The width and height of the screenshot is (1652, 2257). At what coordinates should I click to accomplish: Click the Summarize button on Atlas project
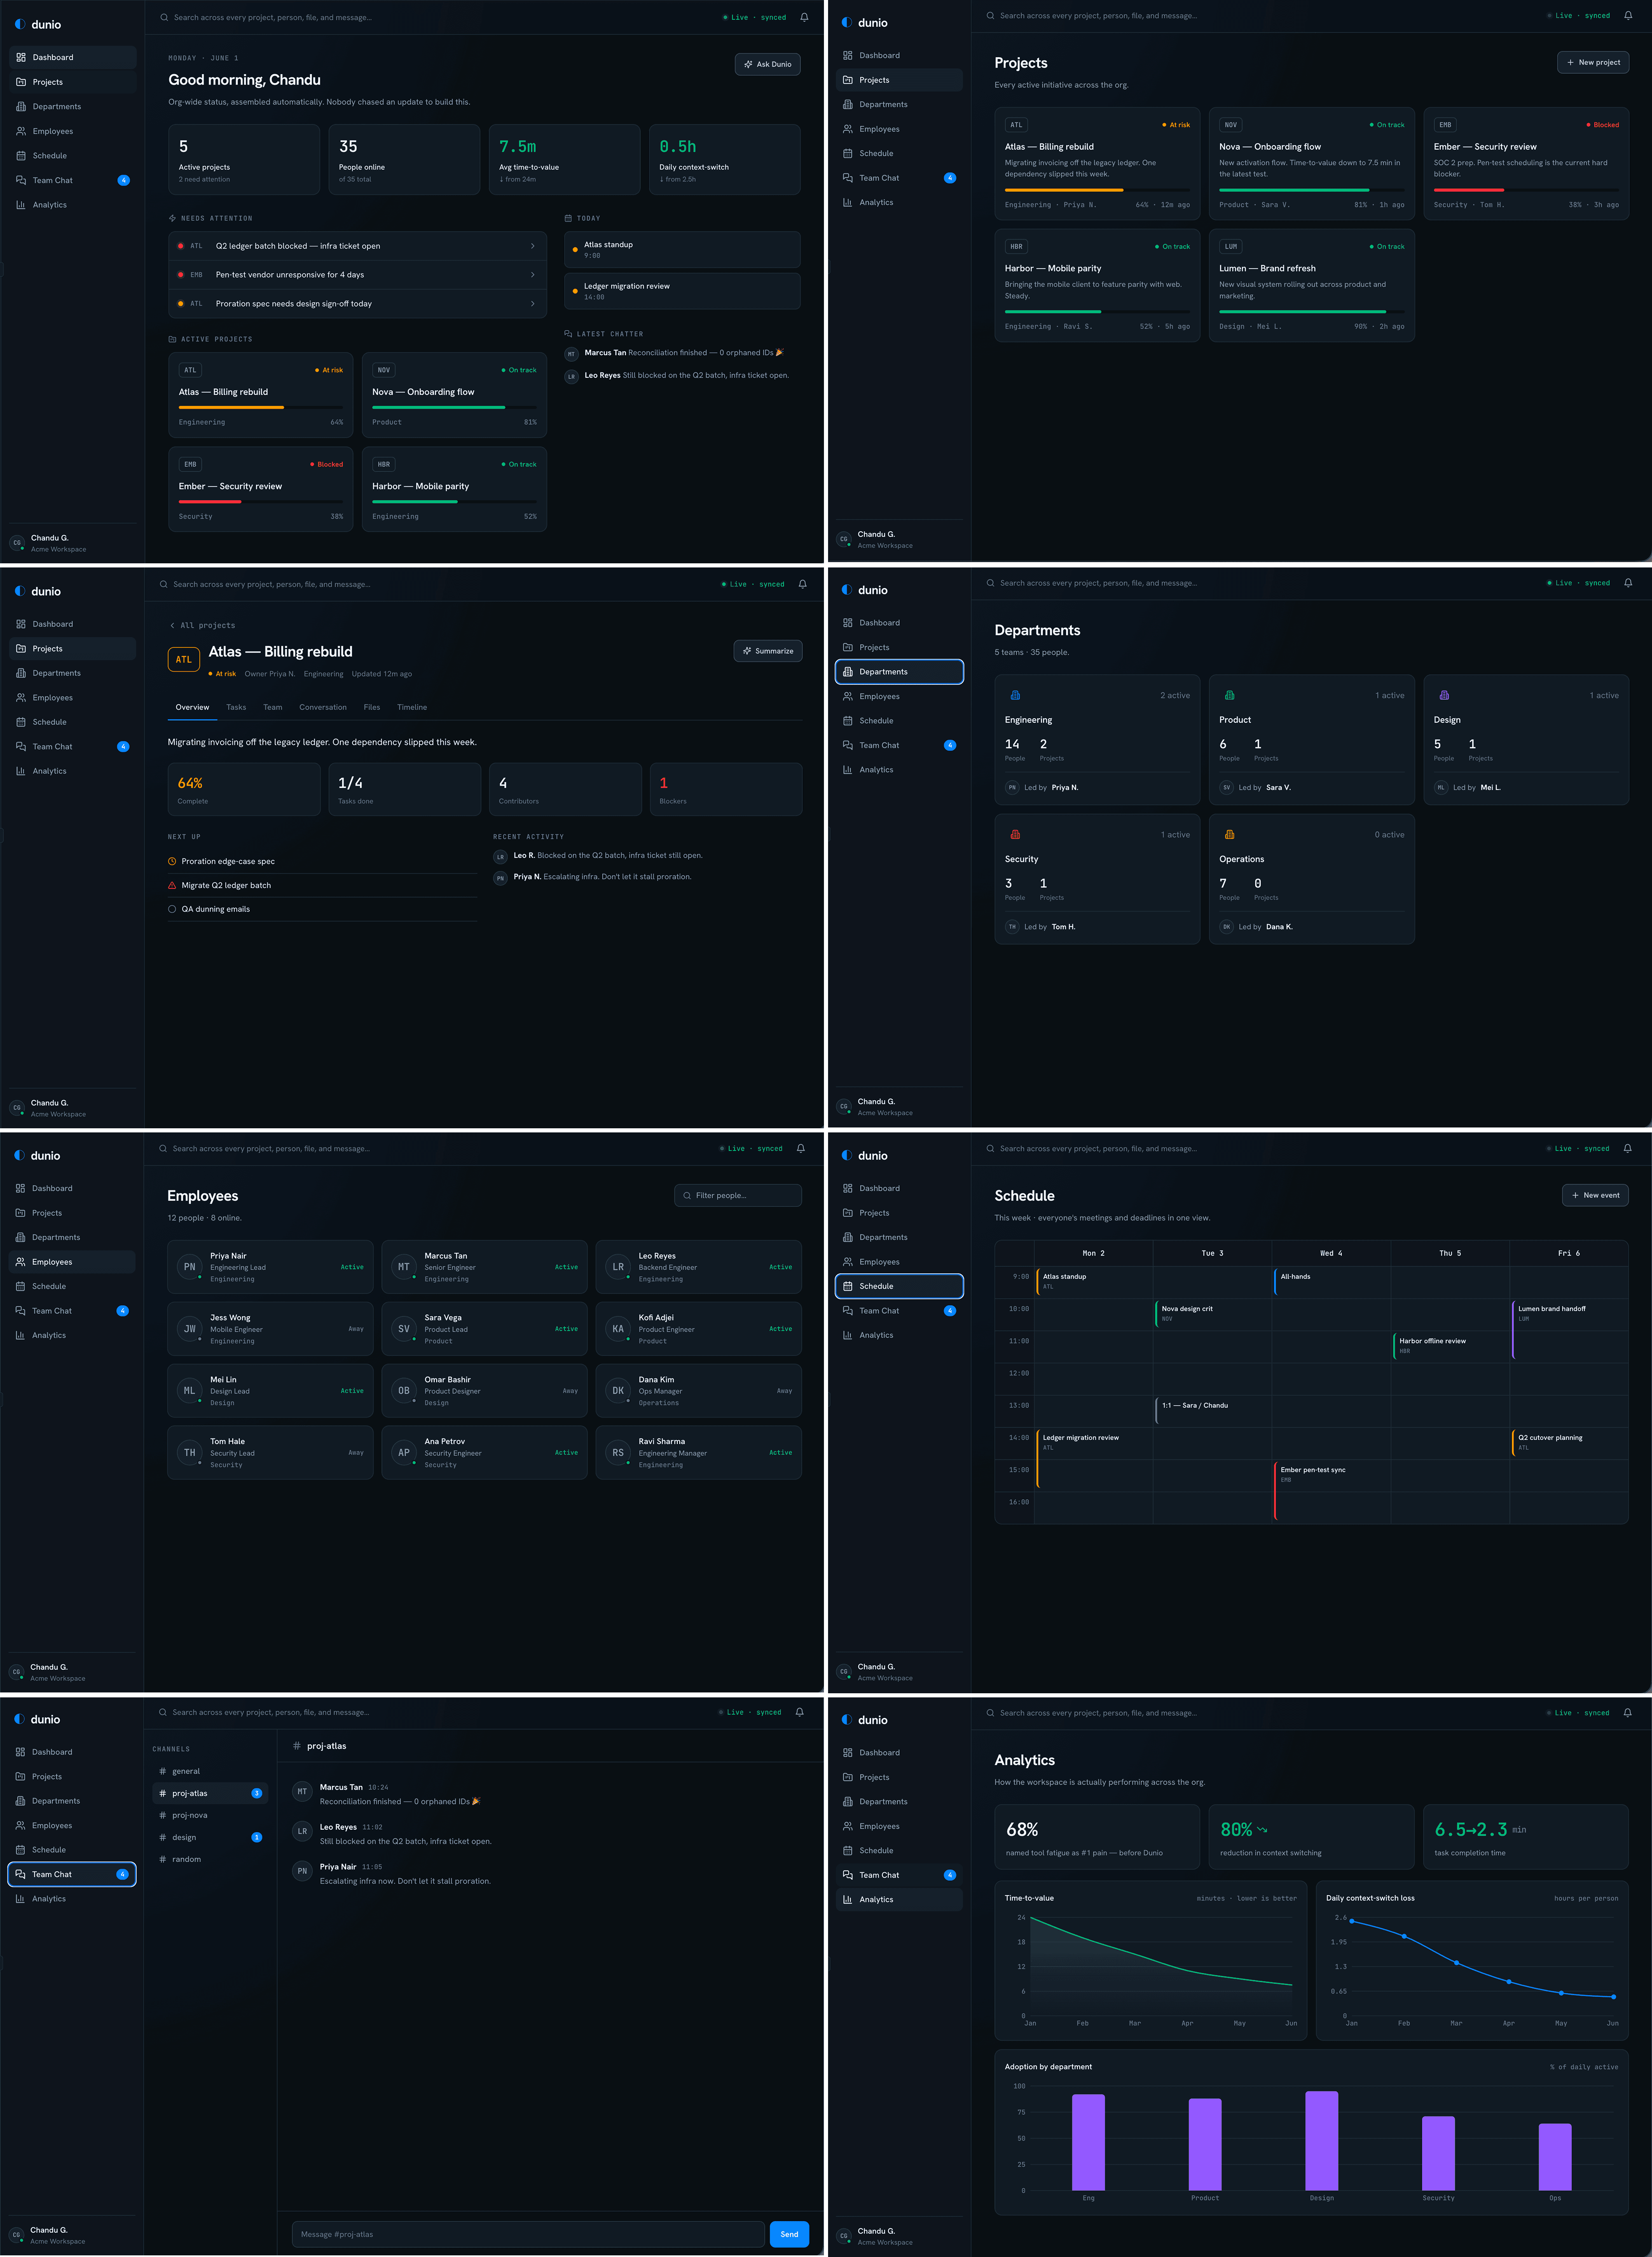click(x=768, y=651)
